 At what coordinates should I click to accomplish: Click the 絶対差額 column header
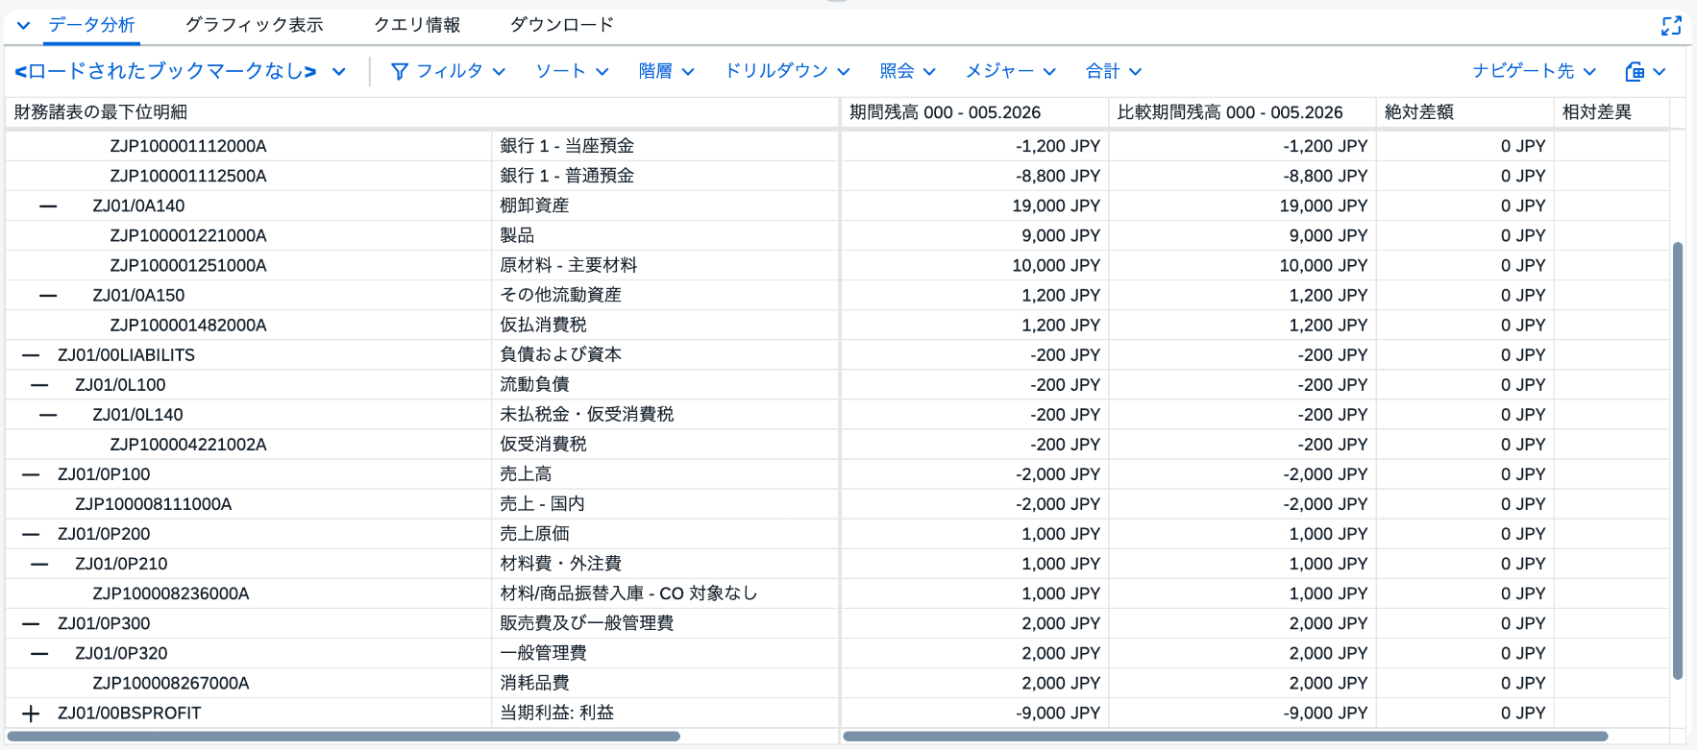1464,112
